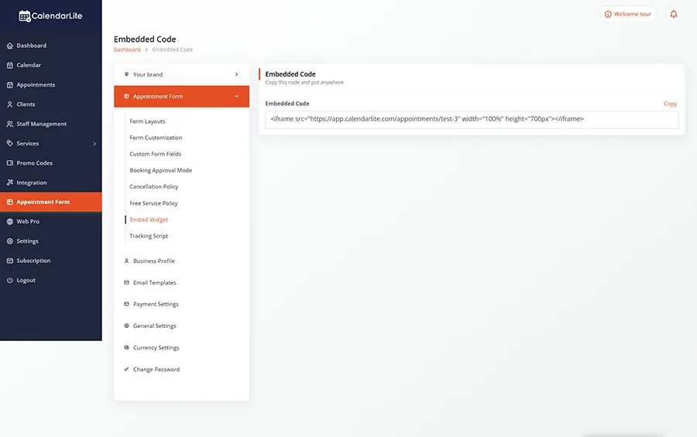This screenshot has width=697, height=437.
Task: Click the Clients person icon
Action: pyautogui.click(x=10, y=104)
